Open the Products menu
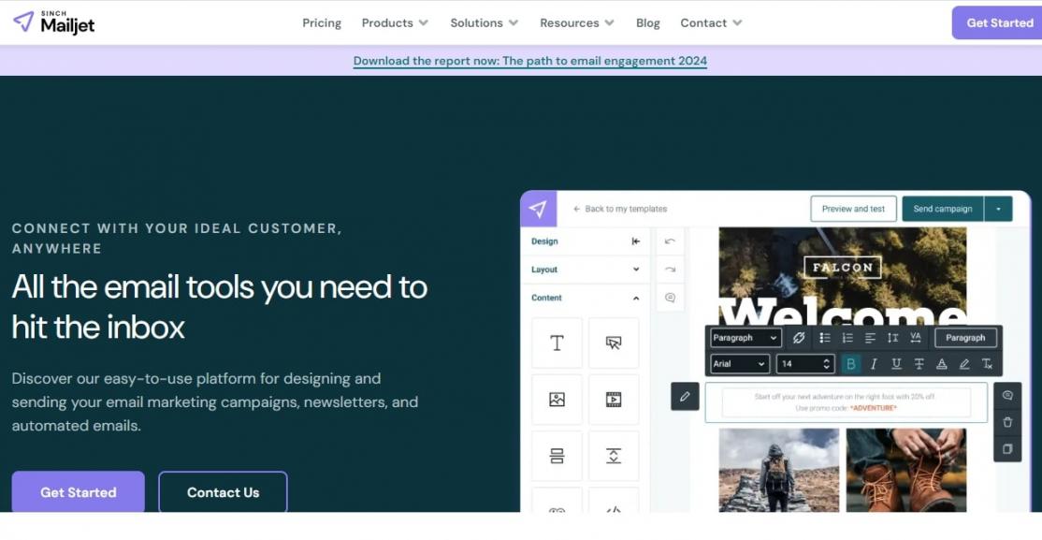 (x=395, y=22)
